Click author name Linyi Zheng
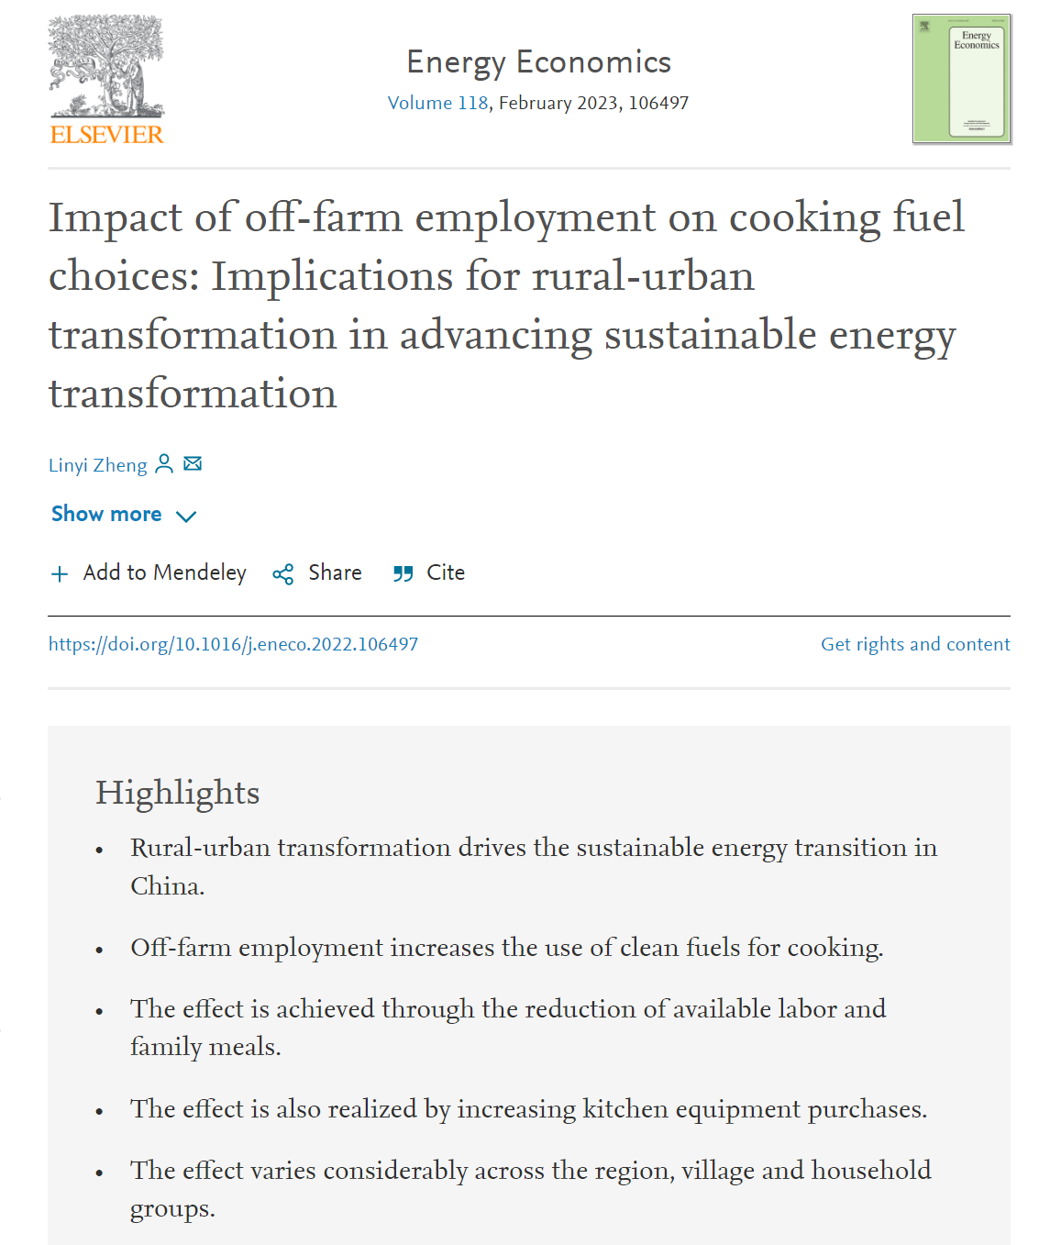1050x1245 pixels. coord(97,465)
